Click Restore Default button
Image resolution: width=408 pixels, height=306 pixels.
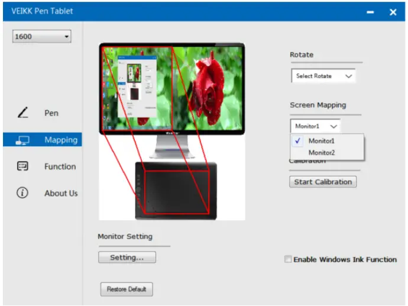pos(127,289)
